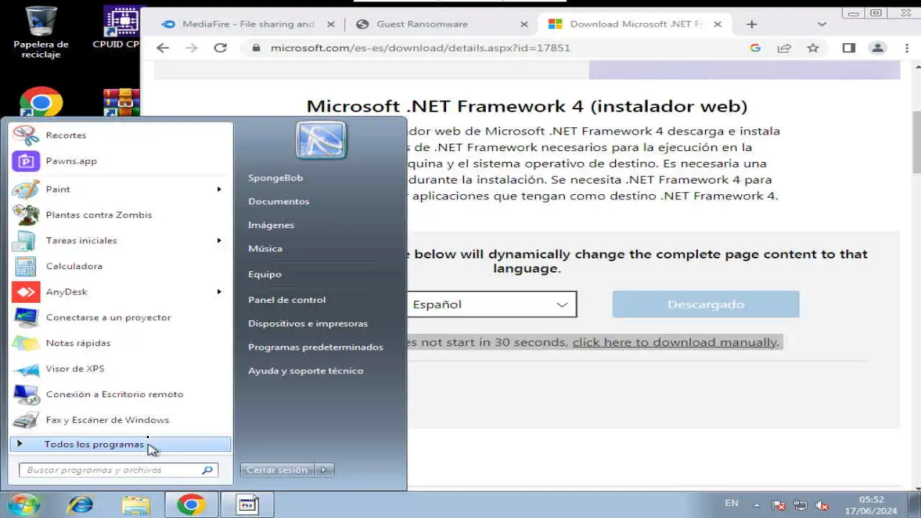The image size is (921, 518).
Task: Go back in Chrome
Action: pos(163,48)
